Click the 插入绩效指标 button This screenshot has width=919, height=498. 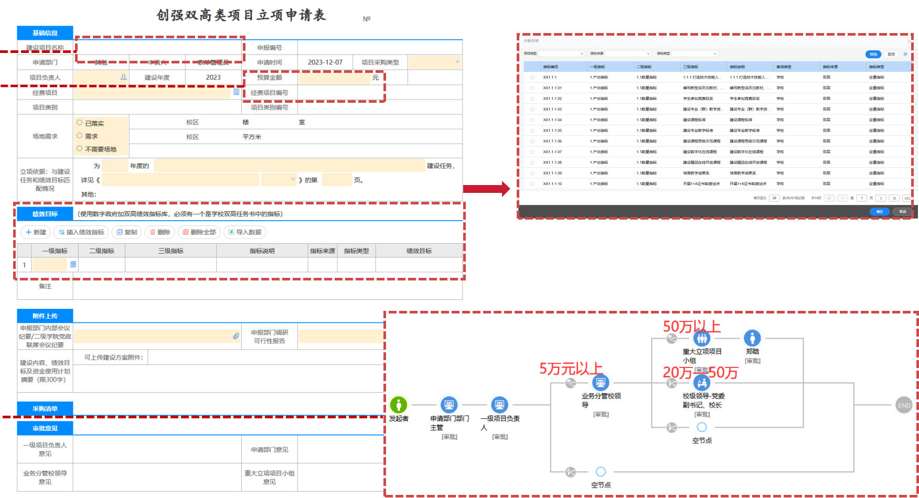coord(81,232)
